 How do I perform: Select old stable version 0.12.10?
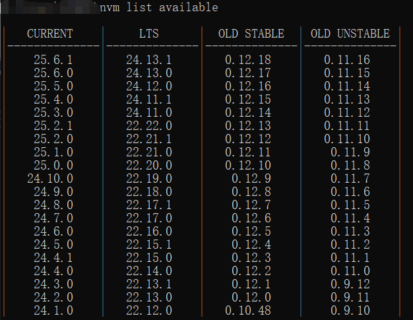248,165
